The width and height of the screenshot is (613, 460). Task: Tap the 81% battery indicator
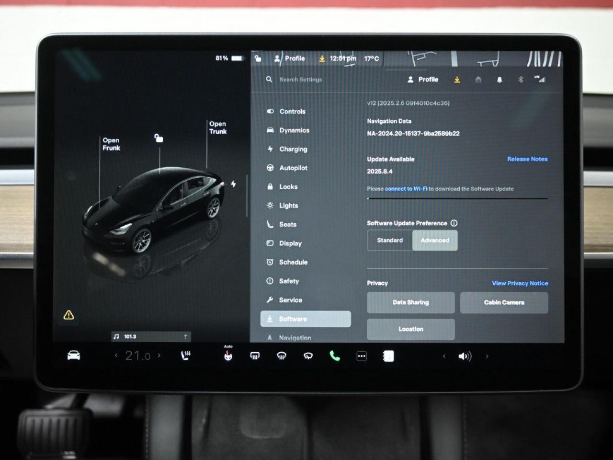pyautogui.click(x=229, y=58)
